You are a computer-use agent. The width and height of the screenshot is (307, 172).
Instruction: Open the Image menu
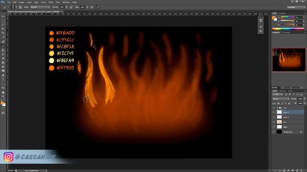coord(22,2)
